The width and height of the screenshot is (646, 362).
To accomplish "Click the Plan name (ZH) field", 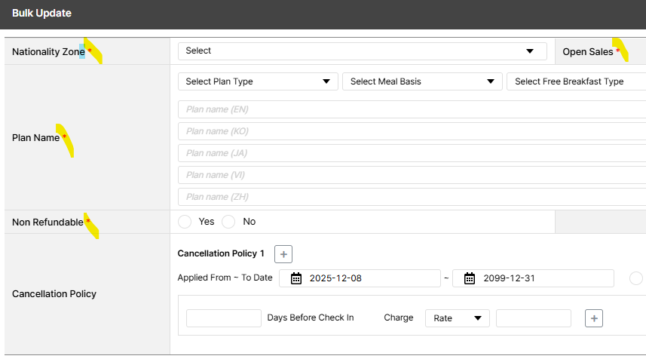I will pyautogui.click(x=412, y=197).
